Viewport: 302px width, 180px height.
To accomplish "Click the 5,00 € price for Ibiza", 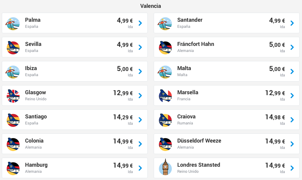I will click(x=125, y=69).
